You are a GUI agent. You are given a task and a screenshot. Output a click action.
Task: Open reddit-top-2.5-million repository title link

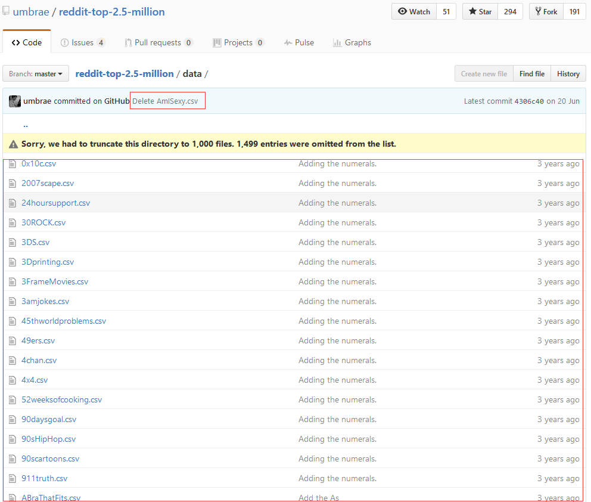[x=111, y=12]
